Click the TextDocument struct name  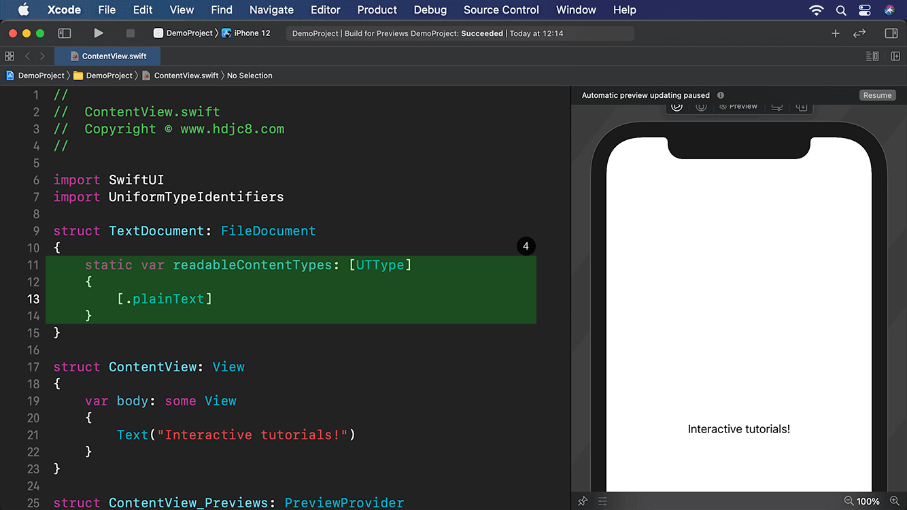pyautogui.click(x=156, y=231)
